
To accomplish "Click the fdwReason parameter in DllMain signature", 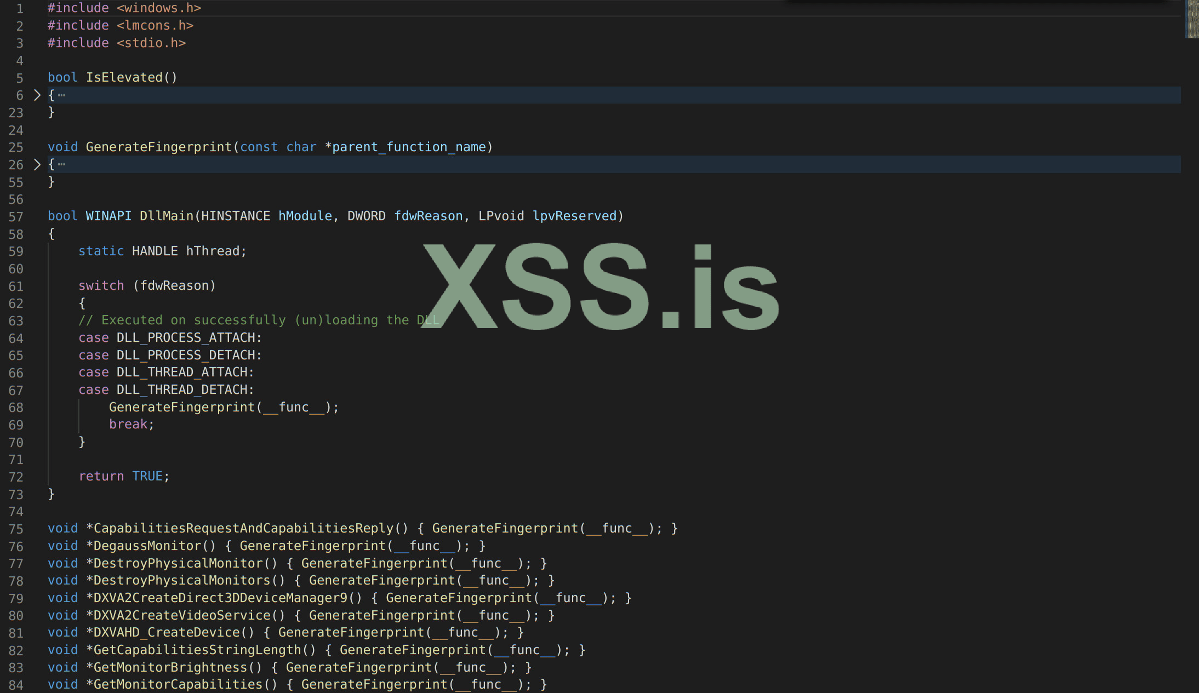I will point(428,216).
